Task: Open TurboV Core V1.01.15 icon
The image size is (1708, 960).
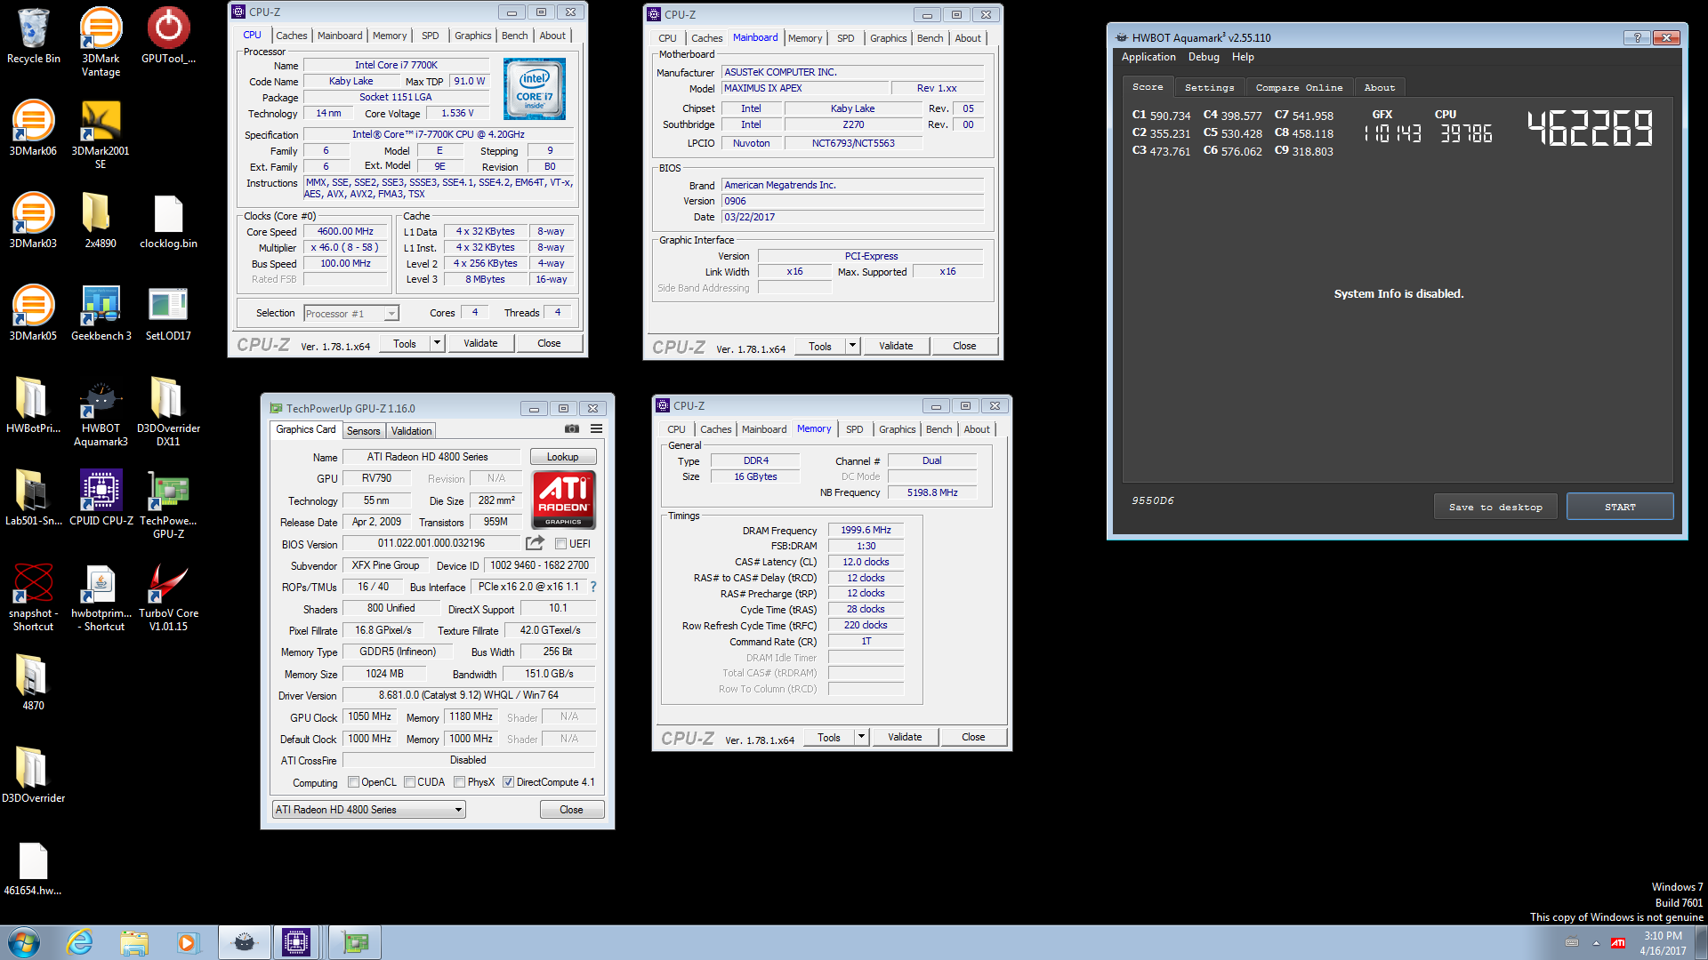Action: (168, 596)
